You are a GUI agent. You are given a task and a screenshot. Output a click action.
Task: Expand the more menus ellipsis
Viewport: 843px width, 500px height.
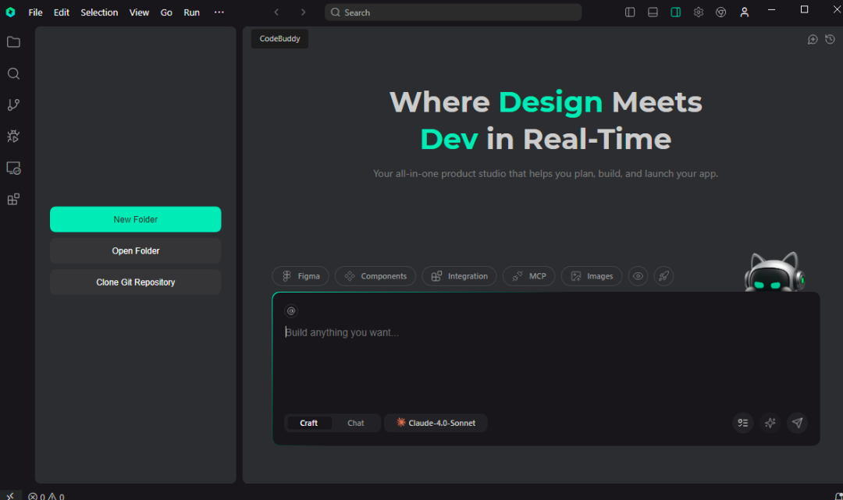(x=219, y=12)
